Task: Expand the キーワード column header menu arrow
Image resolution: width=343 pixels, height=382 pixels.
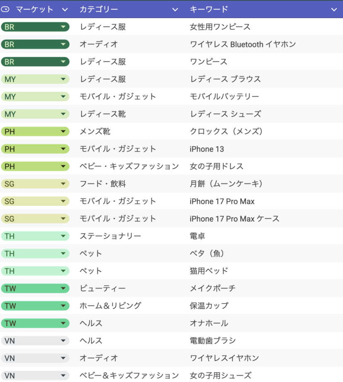Action: (x=334, y=9)
